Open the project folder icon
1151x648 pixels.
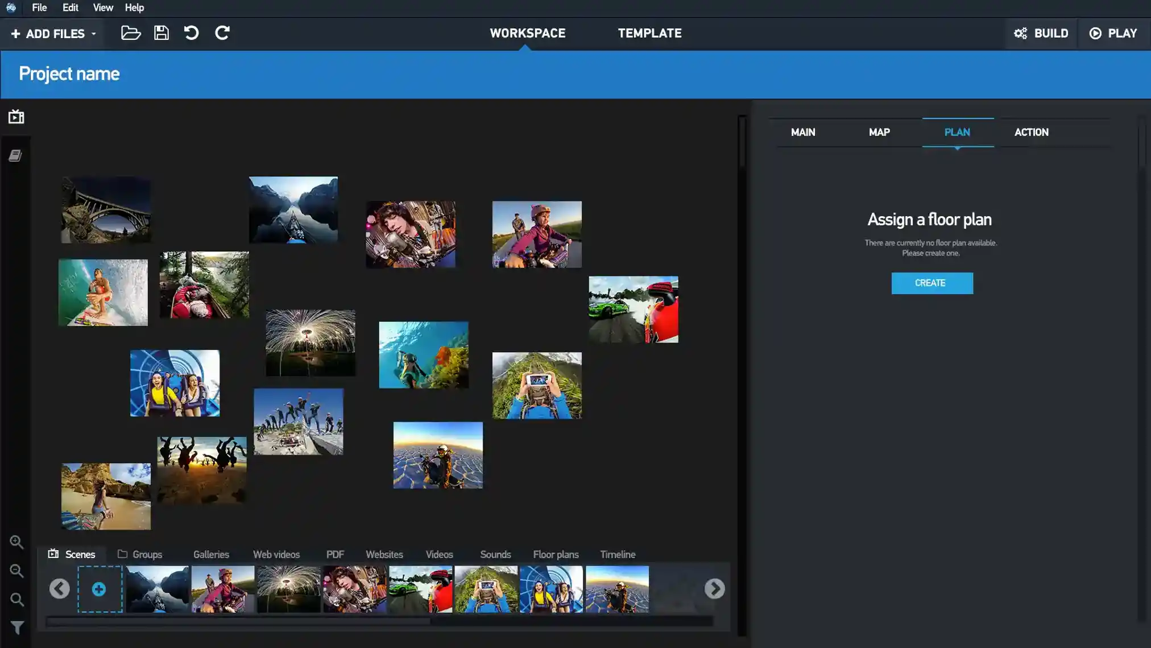pyautogui.click(x=131, y=33)
